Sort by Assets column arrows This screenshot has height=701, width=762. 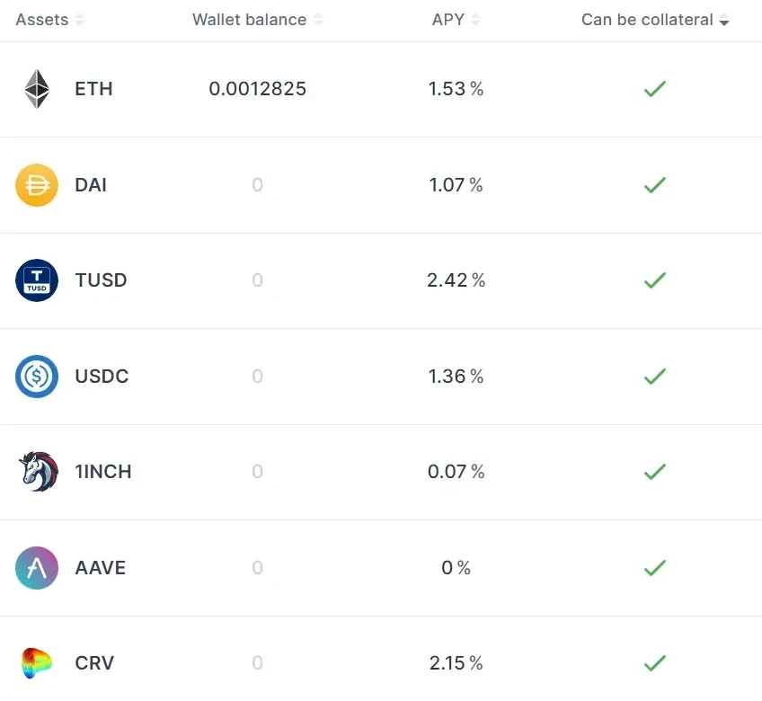(79, 20)
